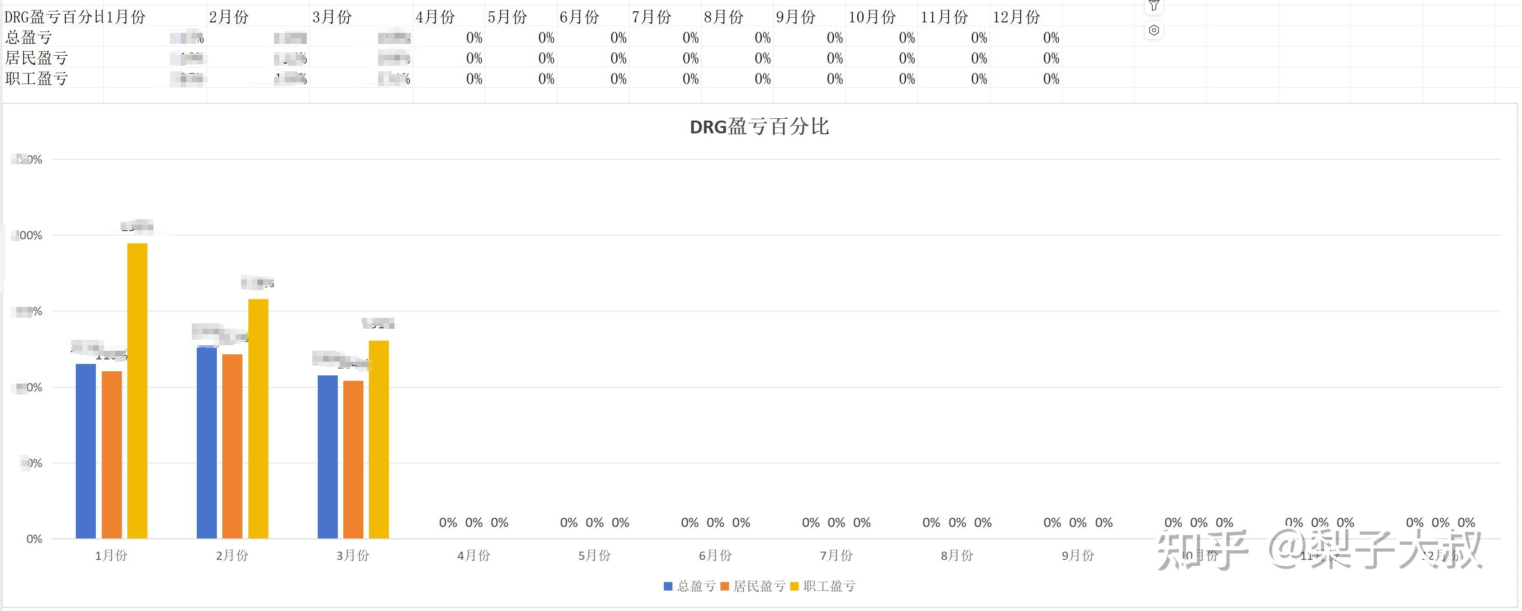Click the 总盈亏 row label cell
This screenshot has width=1522, height=611.
(x=52, y=38)
